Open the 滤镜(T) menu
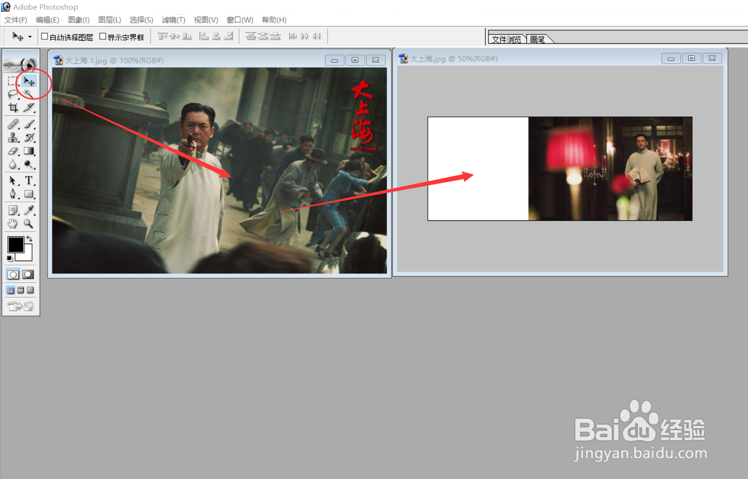 coord(173,20)
